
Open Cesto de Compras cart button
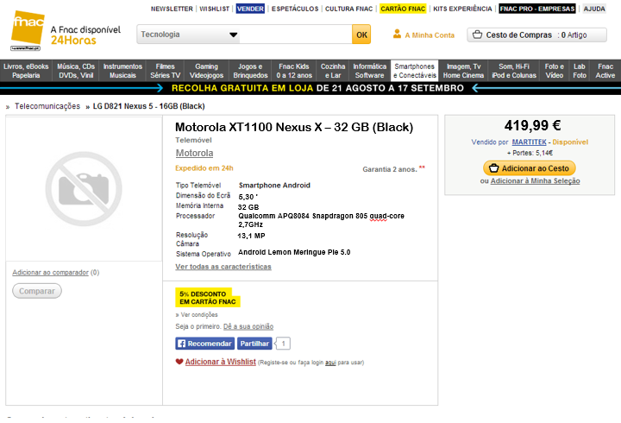536,35
